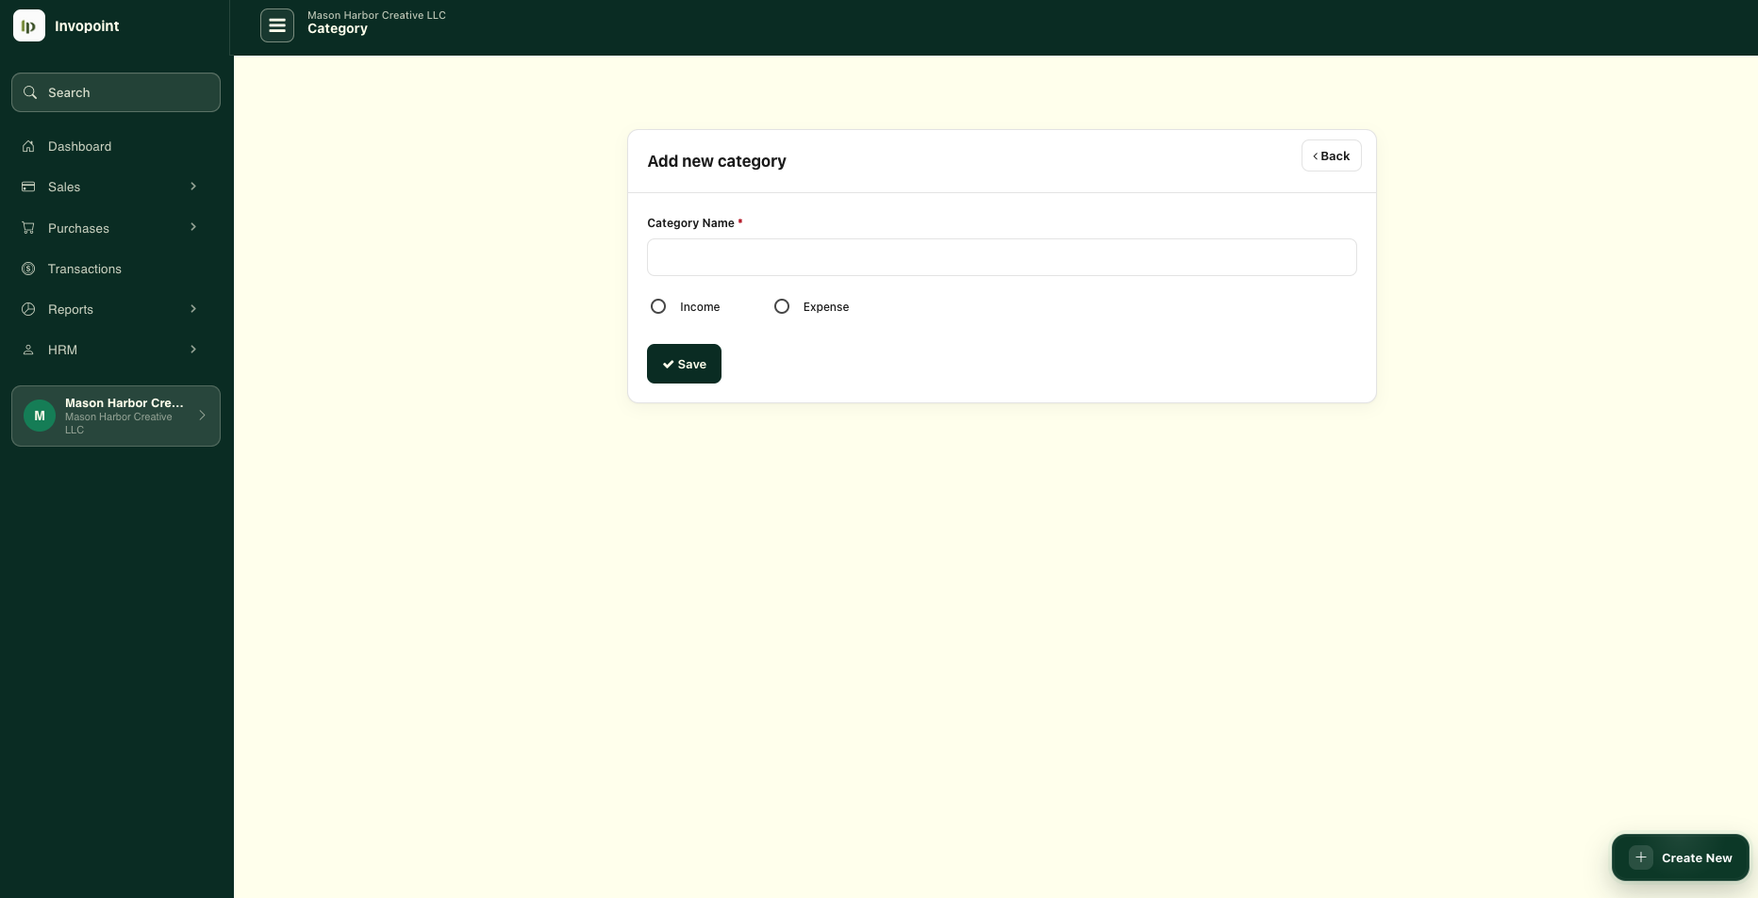Screen dimensions: 1758x898
Task: Click the Create New button
Action: 1680,857
